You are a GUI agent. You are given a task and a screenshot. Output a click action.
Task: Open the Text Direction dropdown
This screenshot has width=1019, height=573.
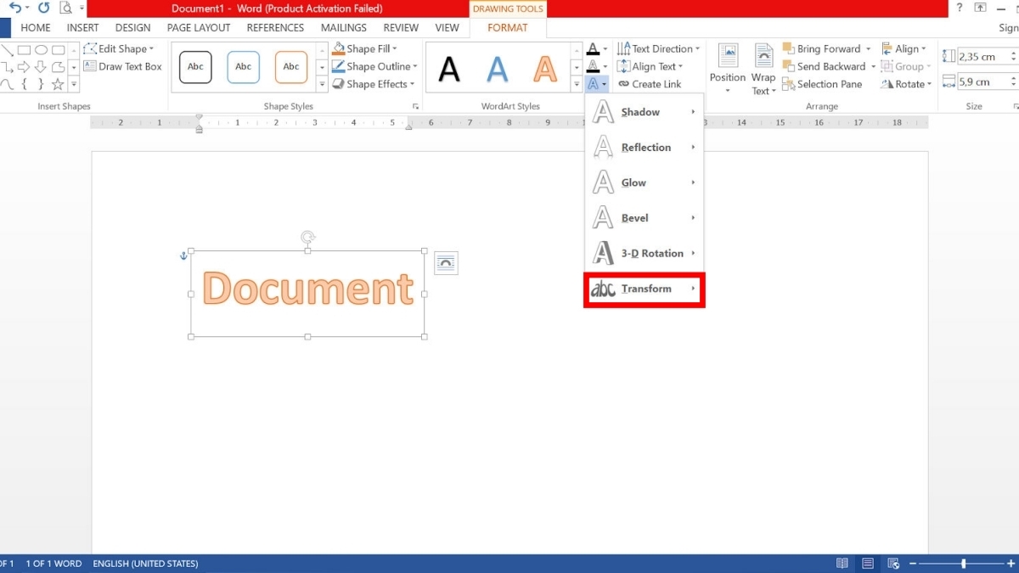(x=659, y=49)
